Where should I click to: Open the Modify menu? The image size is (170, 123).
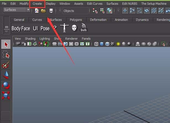[24, 4]
